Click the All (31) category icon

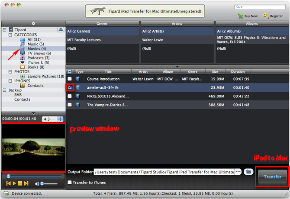pos(23,39)
